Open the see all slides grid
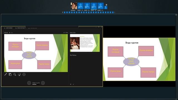This screenshot has width=178, height=100. [x=10, y=74]
